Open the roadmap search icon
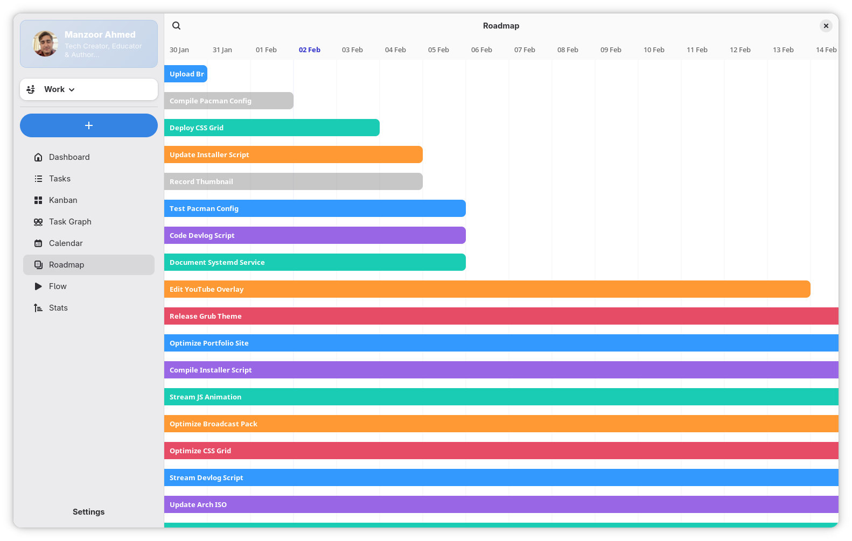The height and width of the screenshot is (541, 852). pyautogui.click(x=176, y=26)
